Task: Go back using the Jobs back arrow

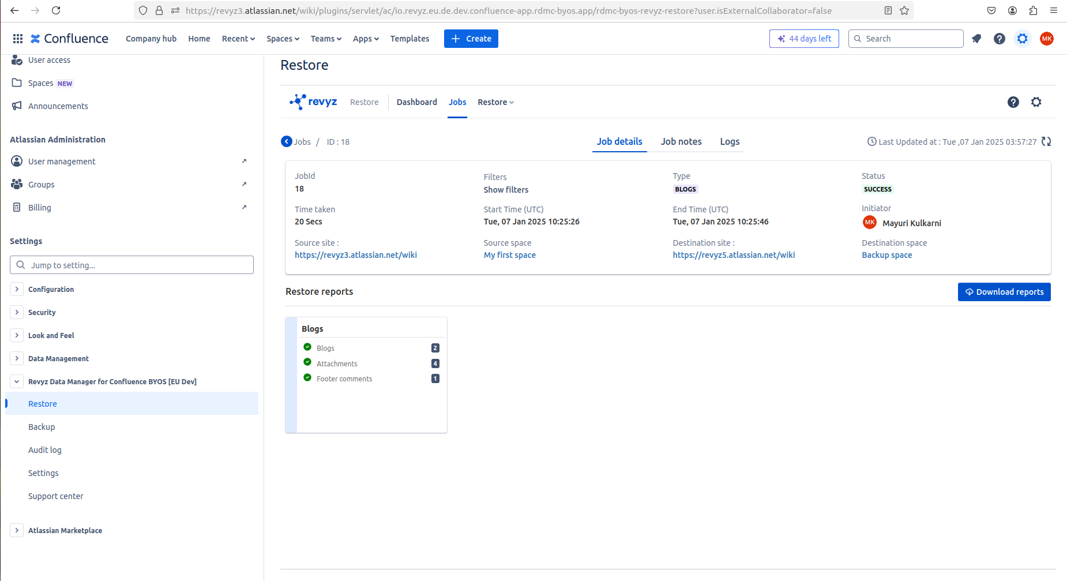Action: pyautogui.click(x=287, y=141)
